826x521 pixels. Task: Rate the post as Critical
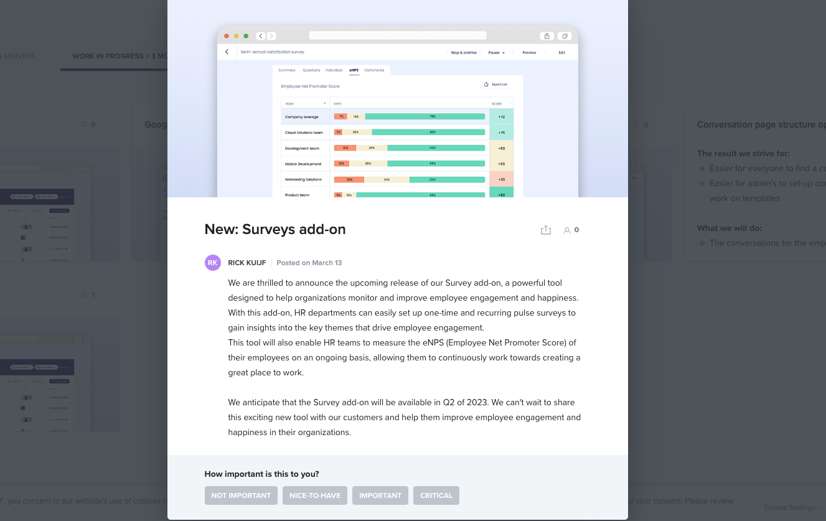pyautogui.click(x=436, y=495)
